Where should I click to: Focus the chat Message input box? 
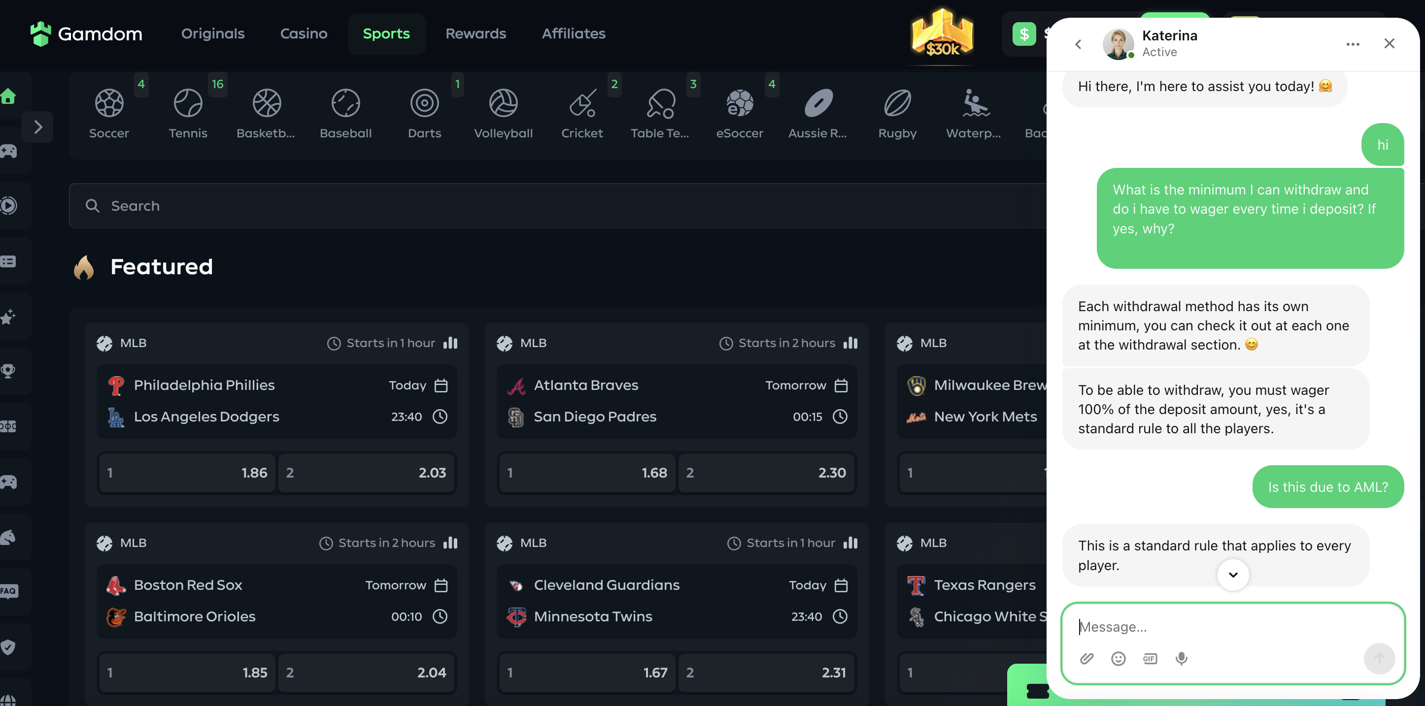1232,627
